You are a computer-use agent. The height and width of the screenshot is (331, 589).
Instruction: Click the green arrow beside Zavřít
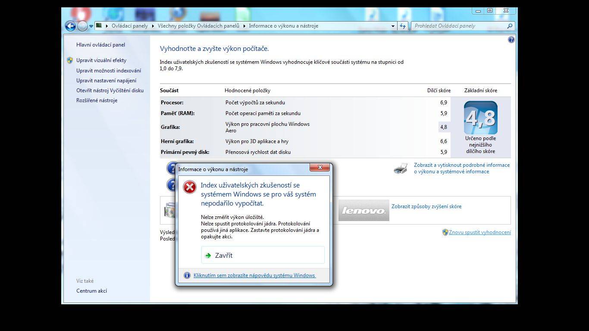pos(209,256)
